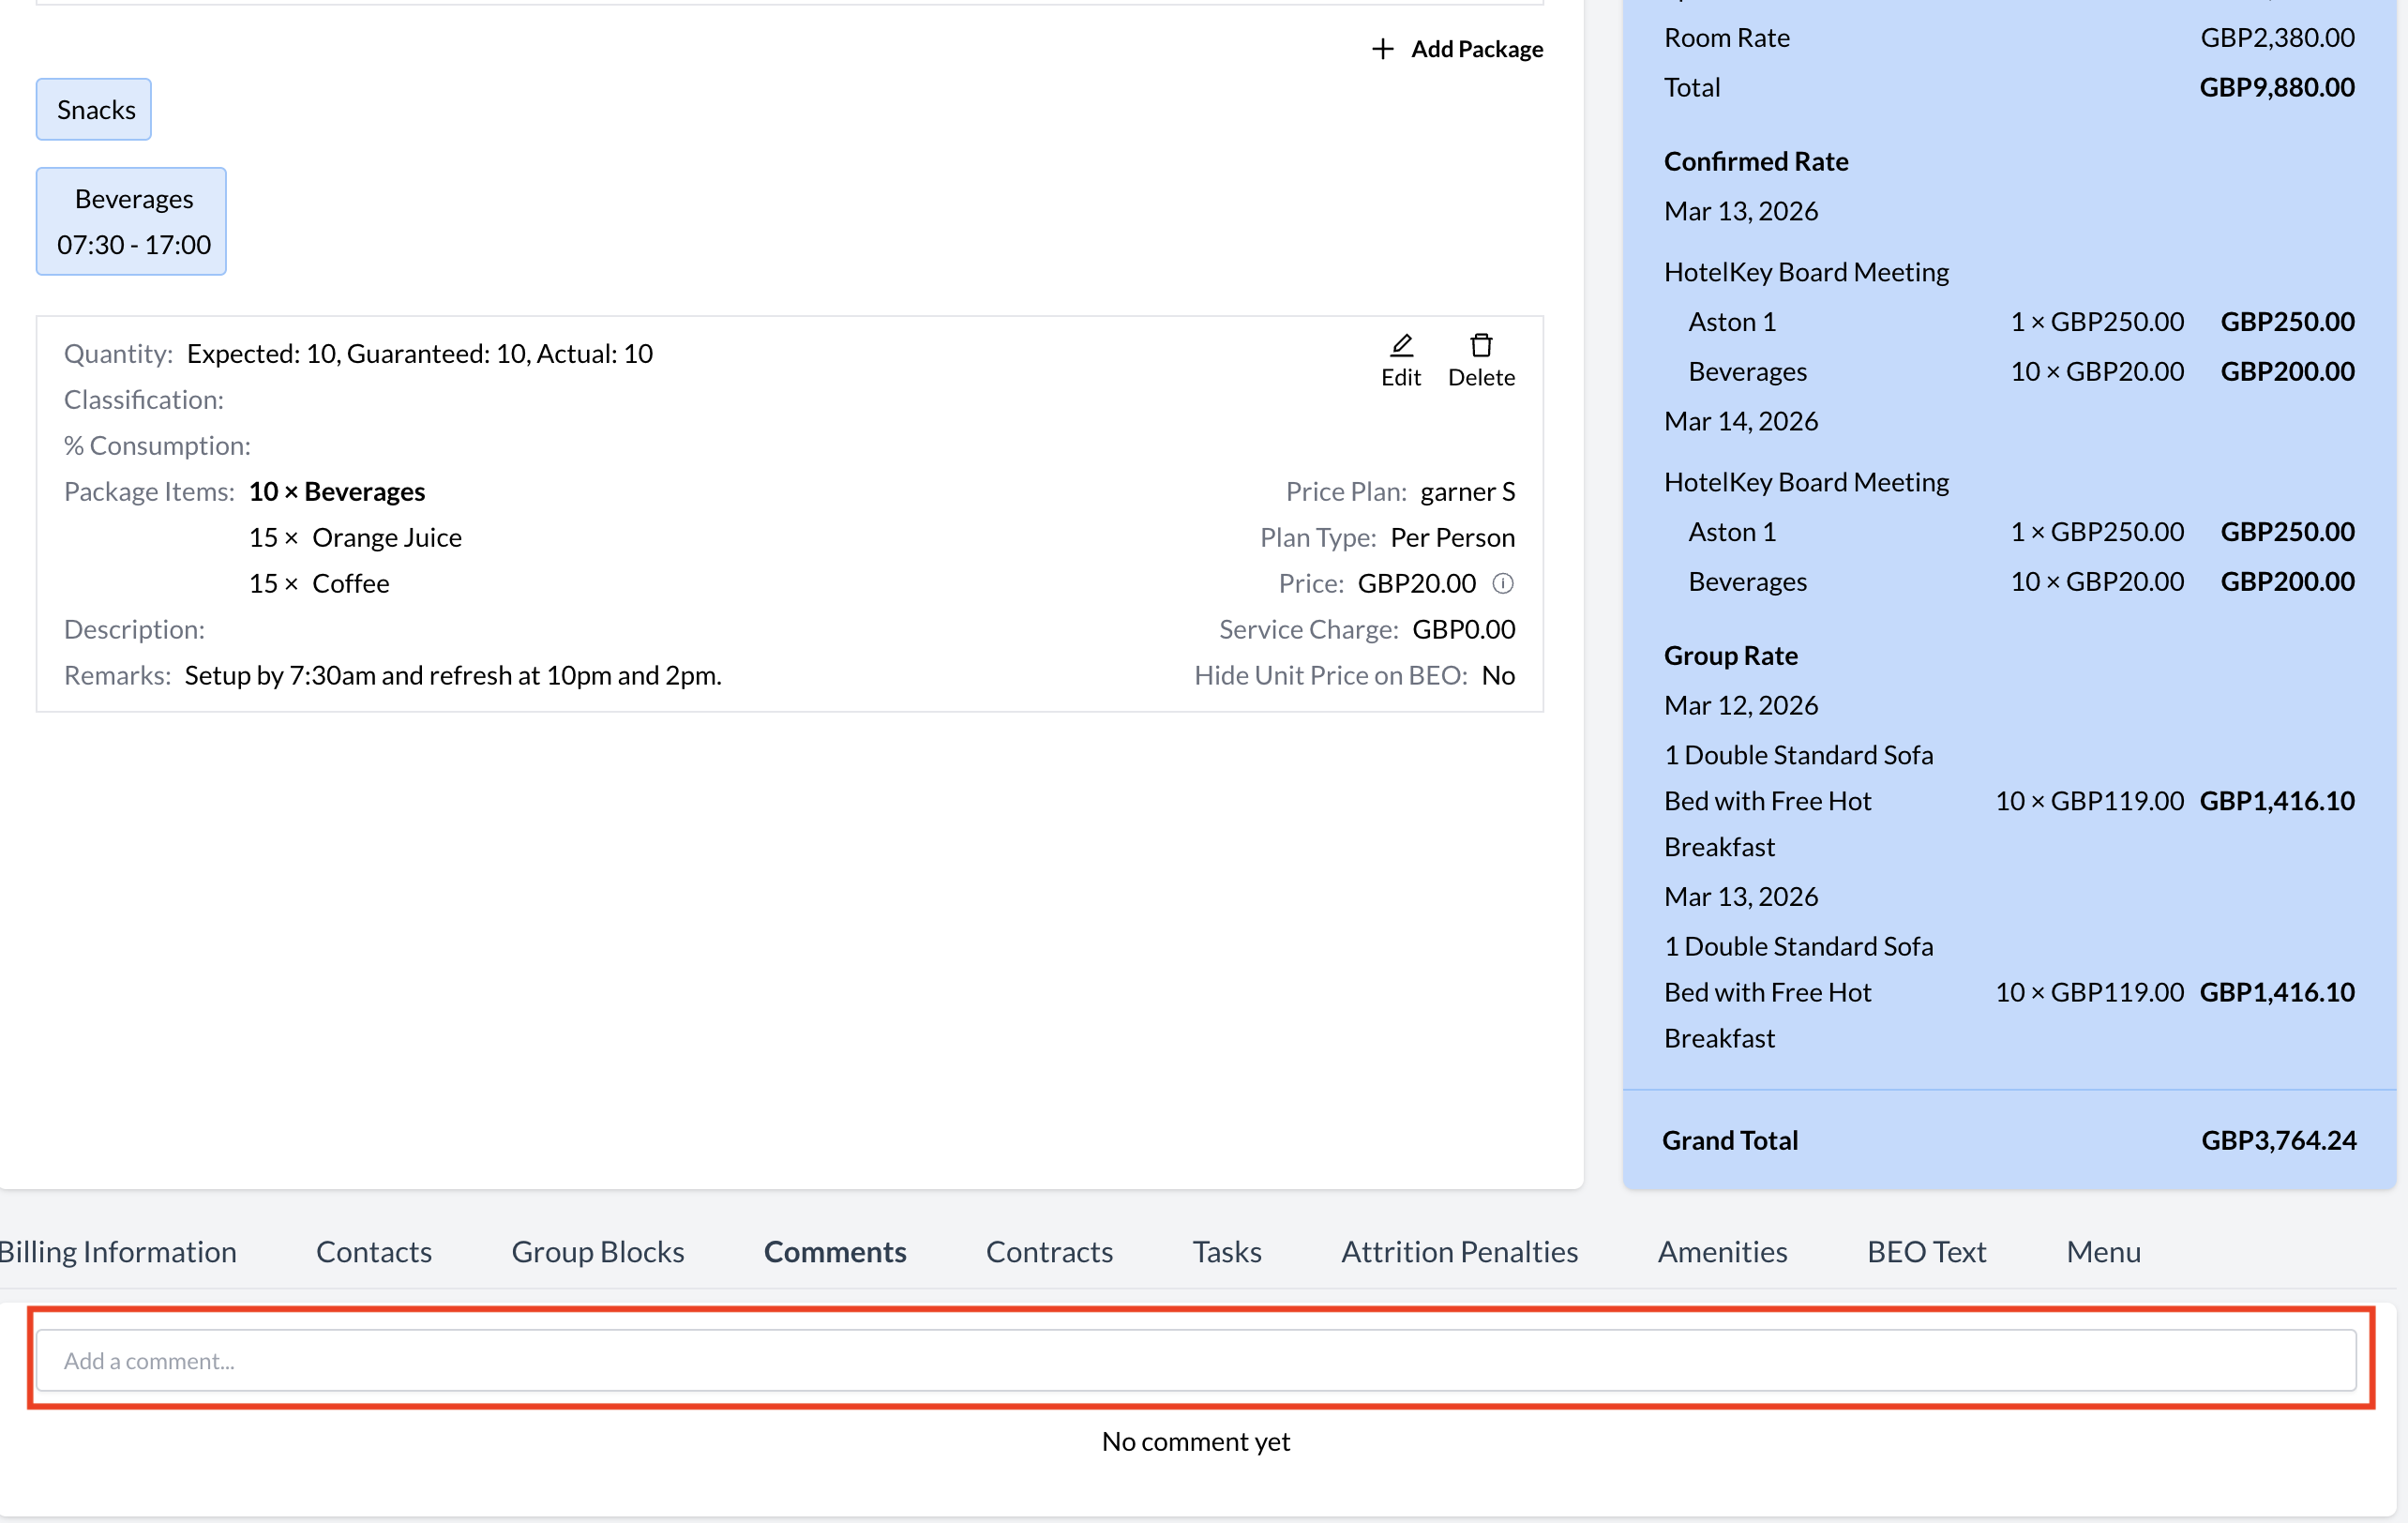Select the Beverages 07:30 - 17:00 chip

[132, 221]
